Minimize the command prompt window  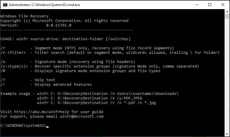coord(197,5)
